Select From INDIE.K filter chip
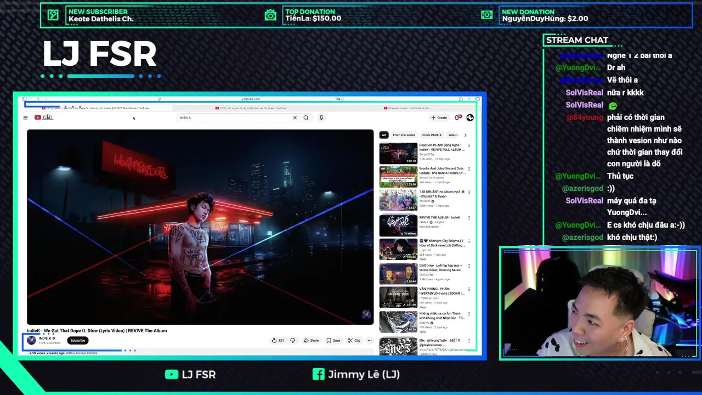The width and height of the screenshot is (702, 395). [x=432, y=135]
